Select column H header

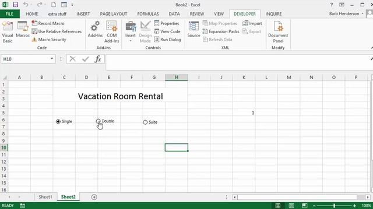(177, 77)
